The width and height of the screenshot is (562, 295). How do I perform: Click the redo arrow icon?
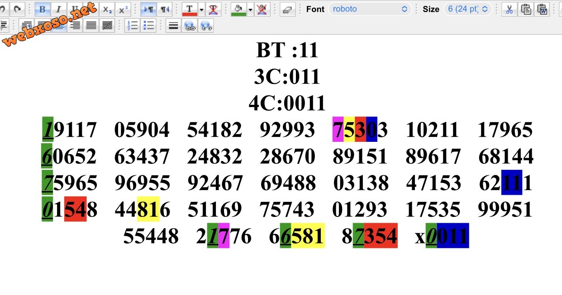17,9
